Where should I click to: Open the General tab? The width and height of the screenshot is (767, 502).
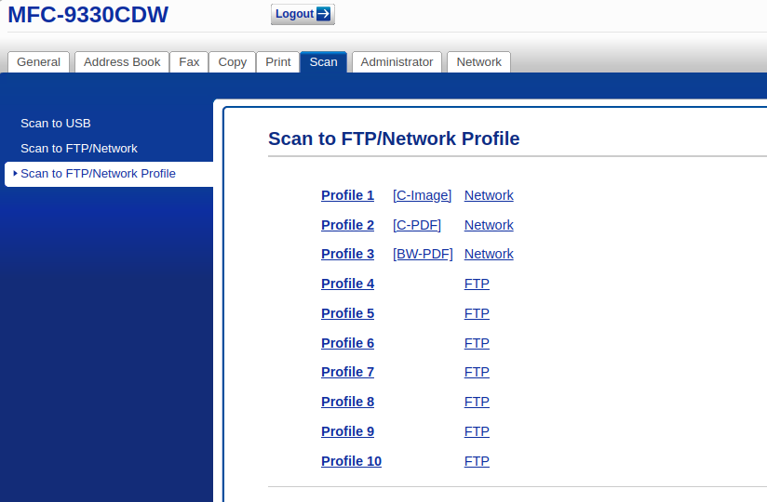(x=39, y=62)
